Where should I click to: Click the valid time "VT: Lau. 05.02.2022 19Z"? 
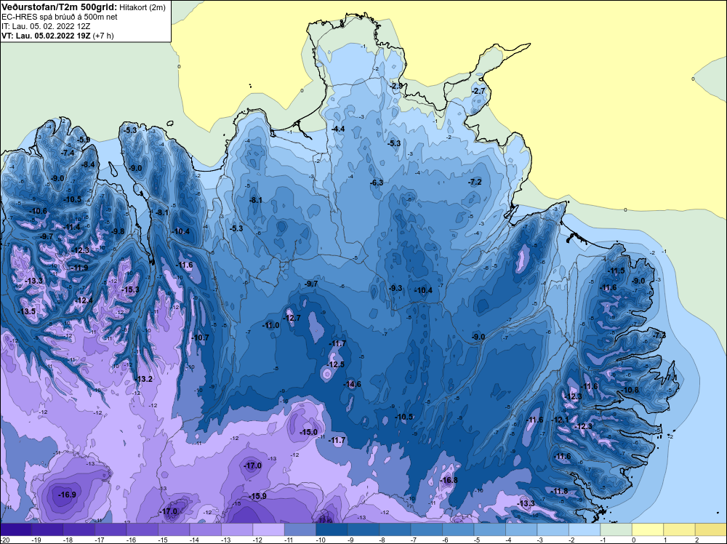[46, 36]
